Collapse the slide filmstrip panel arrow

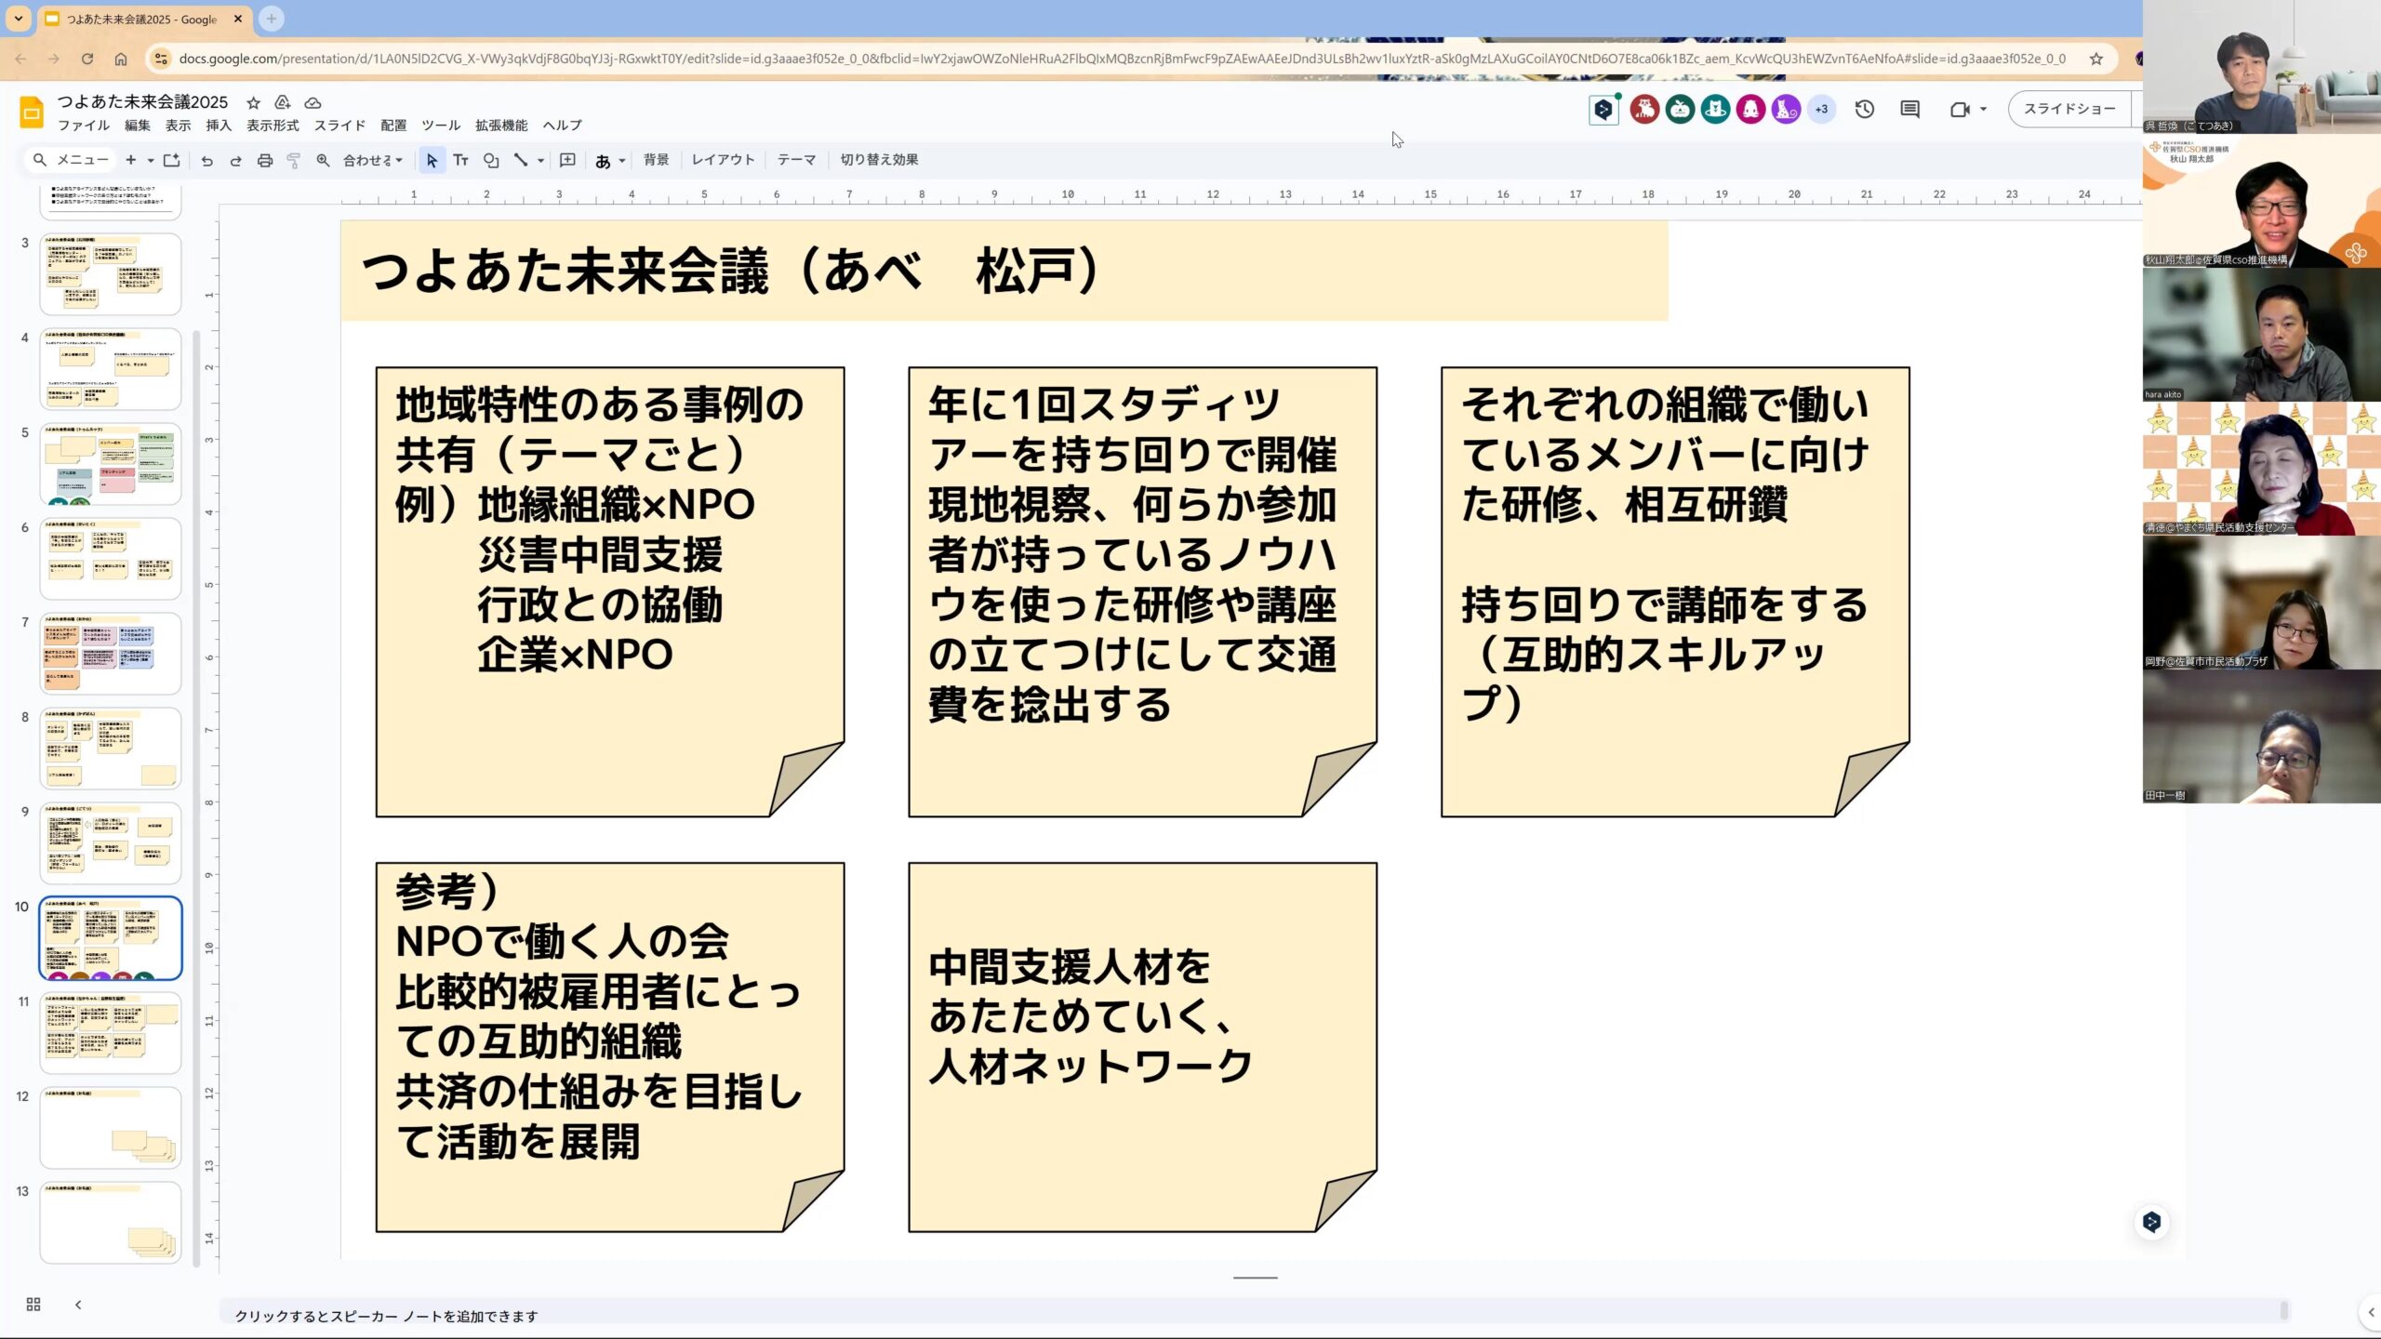click(x=78, y=1305)
